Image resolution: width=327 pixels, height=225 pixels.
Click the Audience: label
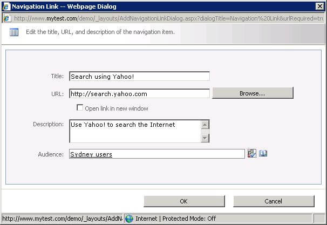(51, 154)
